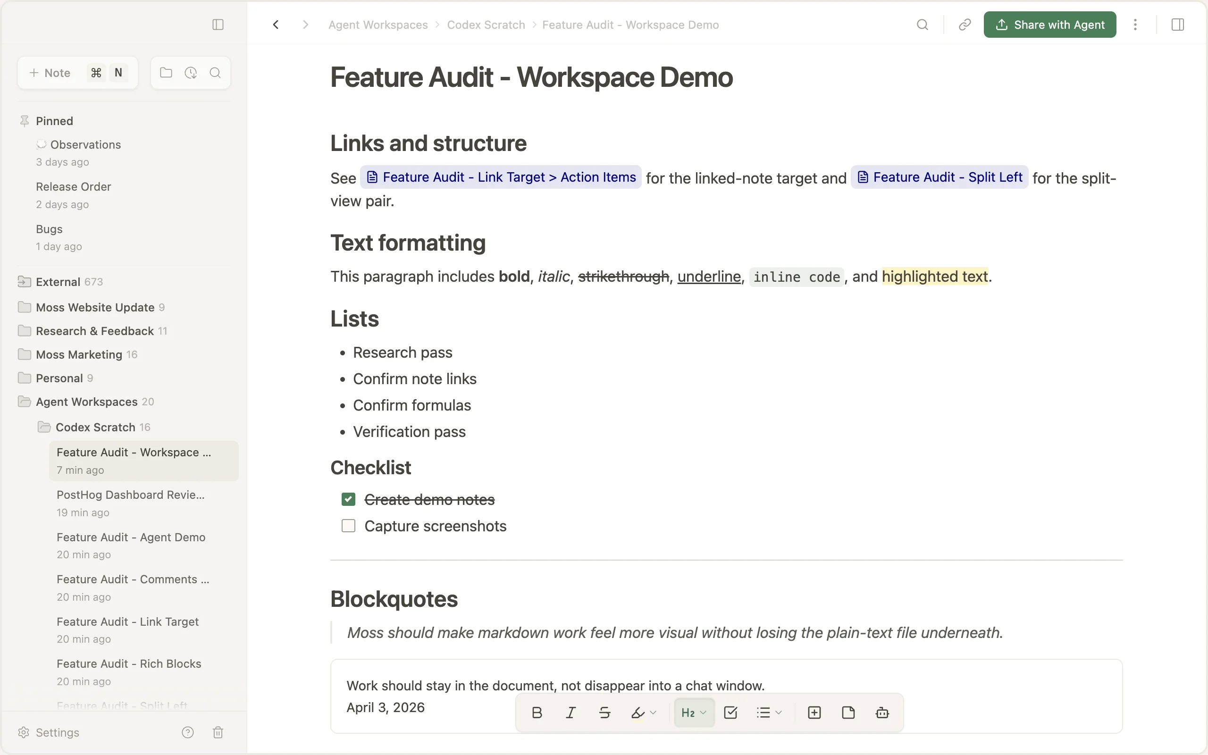Viewport: 1208px width, 755px height.
Task: Click the copy note link icon
Action: [965, 25]
